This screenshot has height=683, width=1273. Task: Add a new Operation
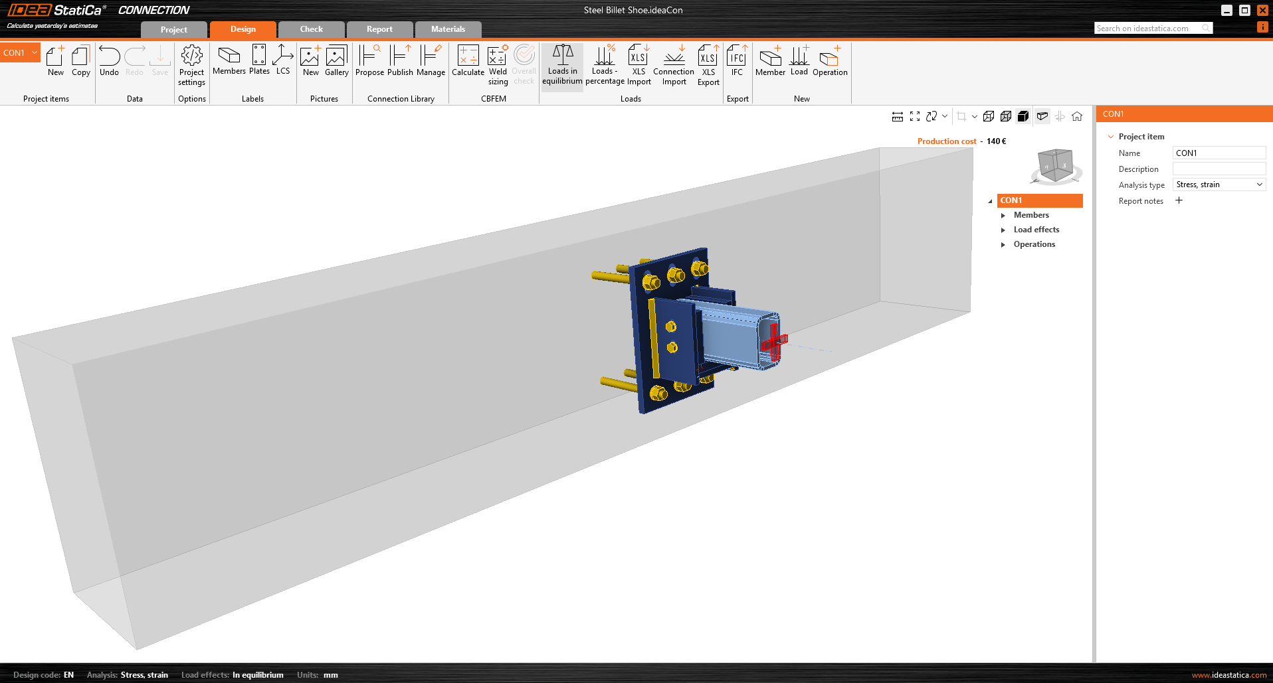coord(830,62)
